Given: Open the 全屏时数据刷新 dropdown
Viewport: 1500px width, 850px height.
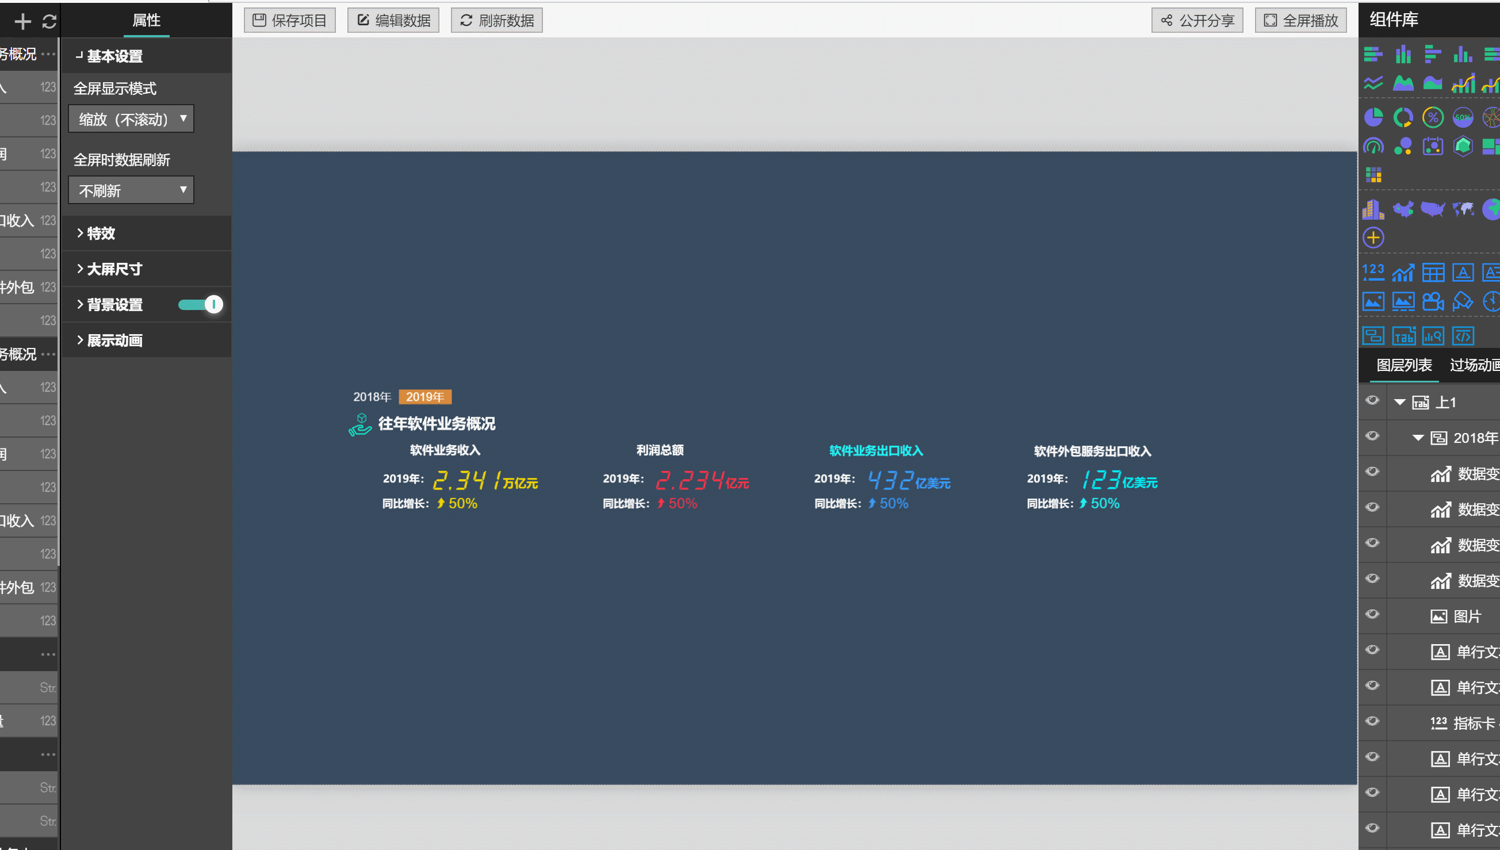Looking at the screenshot, I should (131, 190).
